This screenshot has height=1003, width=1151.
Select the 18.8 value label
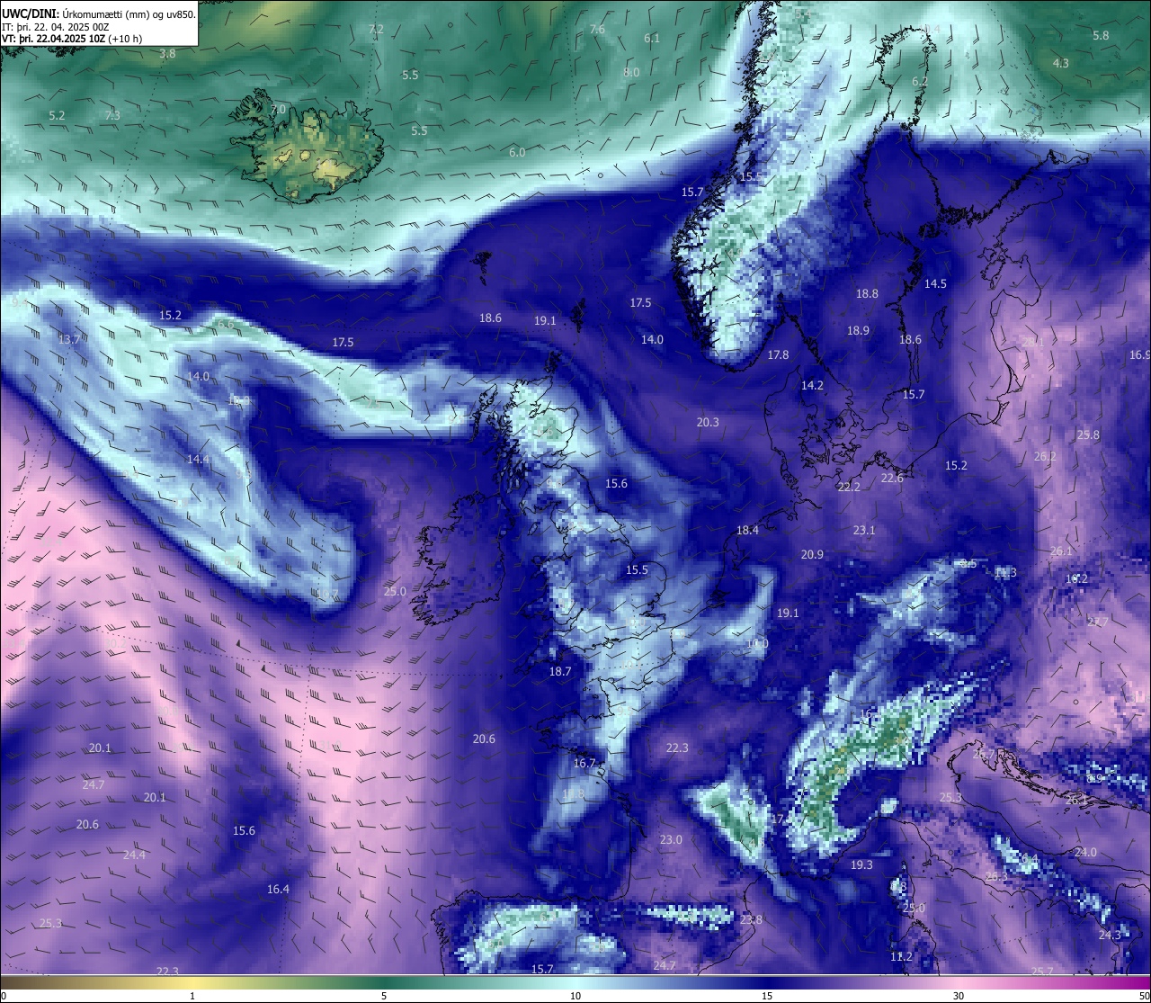(867, 293)
